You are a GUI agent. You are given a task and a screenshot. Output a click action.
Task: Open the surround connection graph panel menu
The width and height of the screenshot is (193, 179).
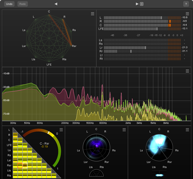point(93,14)
